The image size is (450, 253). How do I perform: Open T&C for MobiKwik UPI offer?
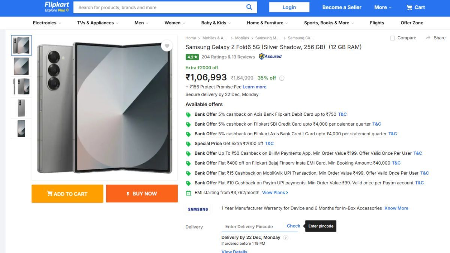point(424,173)
